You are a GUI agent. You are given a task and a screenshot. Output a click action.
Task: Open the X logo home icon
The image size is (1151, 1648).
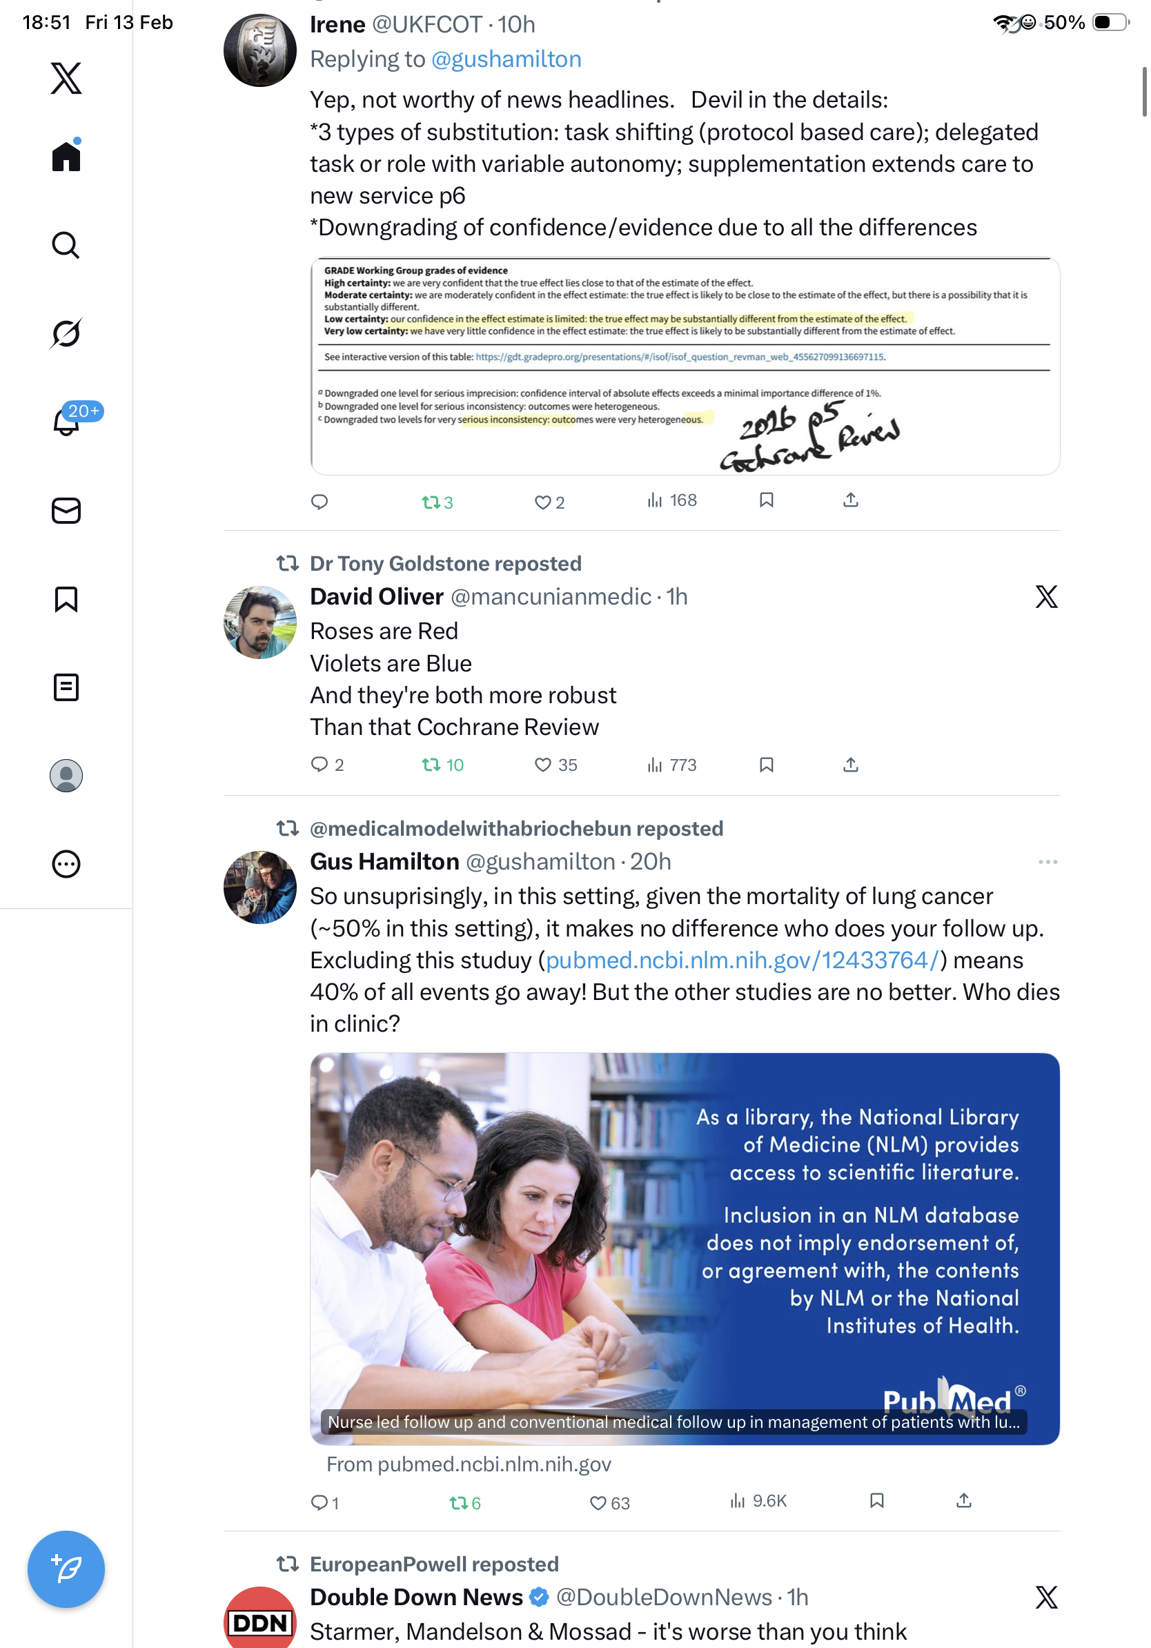[66, 77]
